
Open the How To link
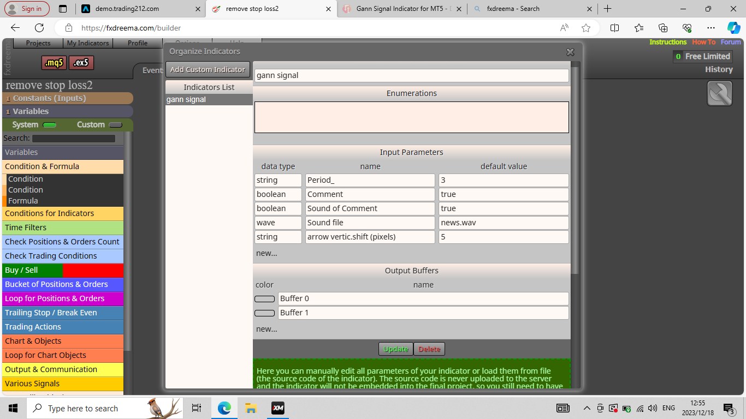[x=703, y=42]
